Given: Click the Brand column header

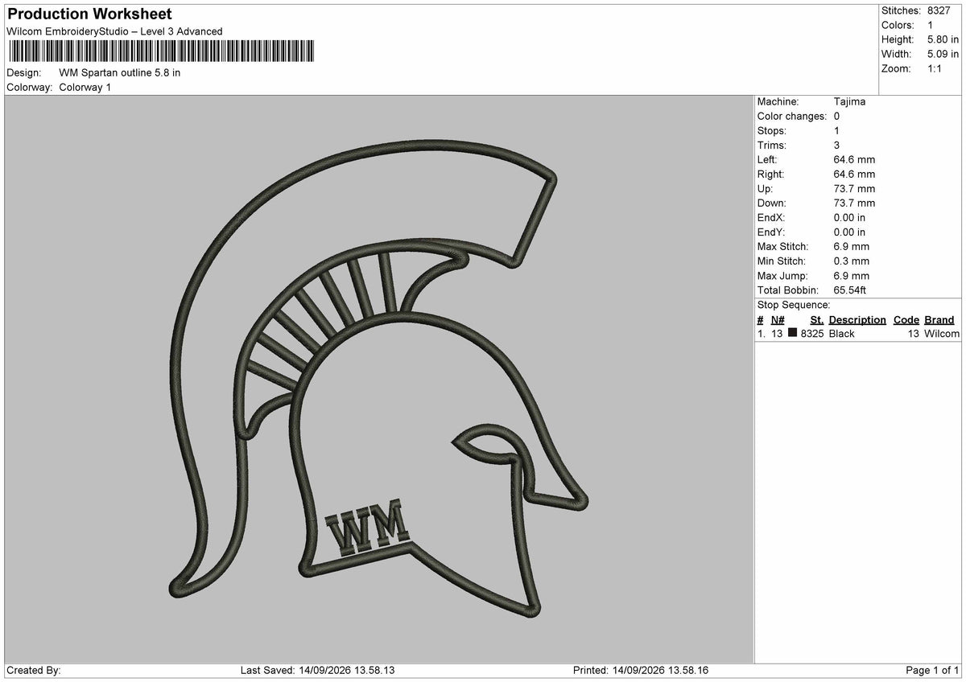Looking at the screenshot, I should point(939,320).
